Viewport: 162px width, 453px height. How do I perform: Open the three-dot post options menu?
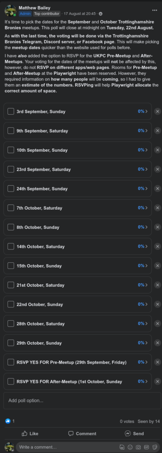tap(154, 10)
